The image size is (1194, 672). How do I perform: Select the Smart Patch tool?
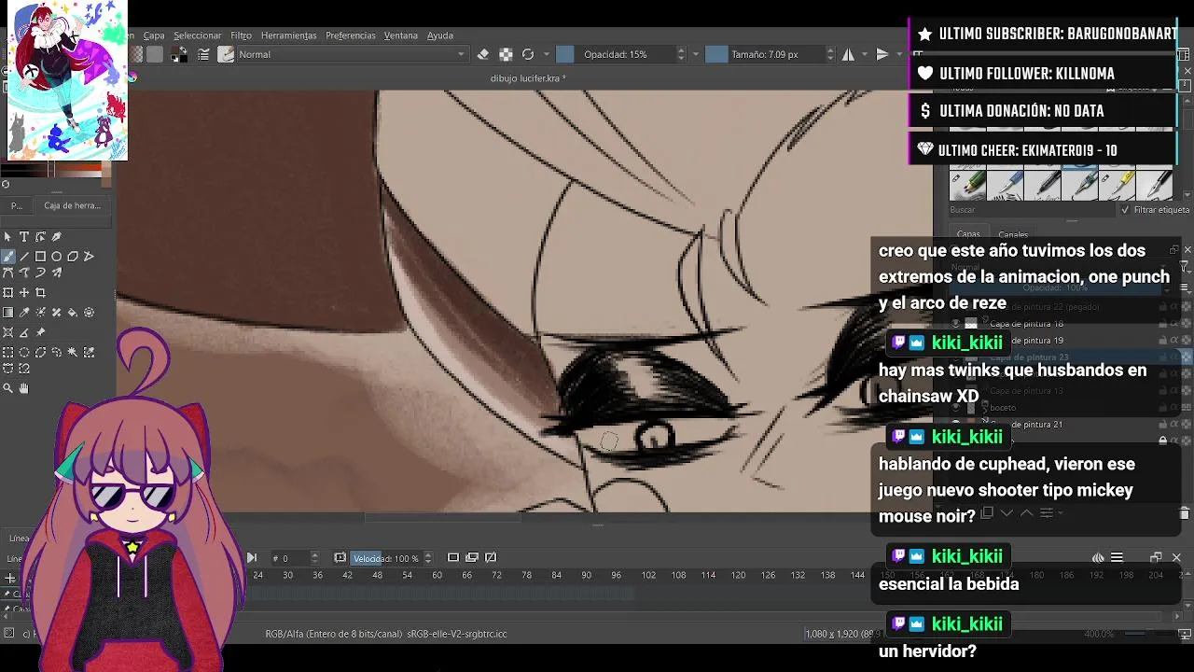pyautogui.click(x=57, y=313)
